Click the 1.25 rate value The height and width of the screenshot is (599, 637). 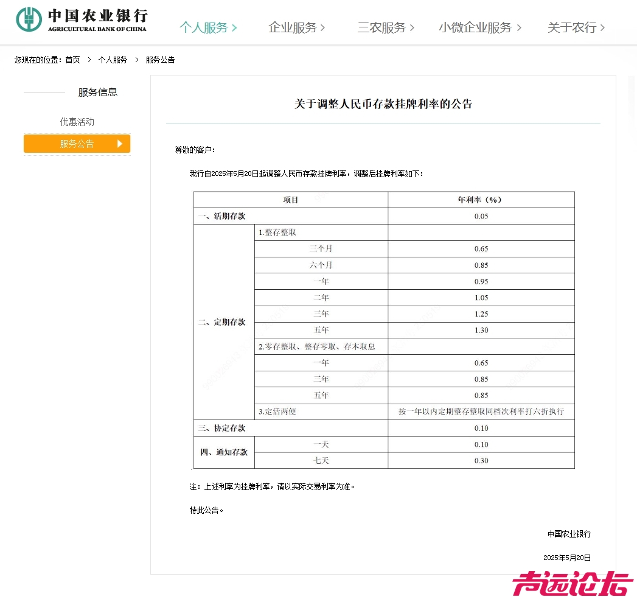coord(481,314)
